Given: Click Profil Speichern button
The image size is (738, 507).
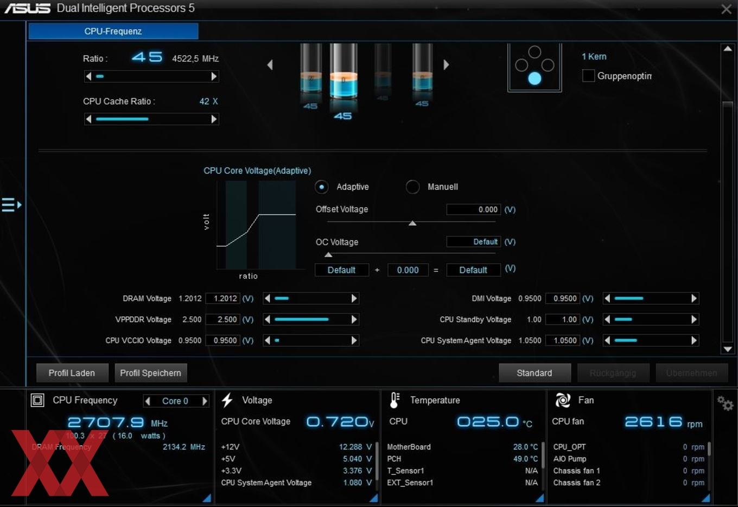Looking at the screenshot, I should [151, 373].
